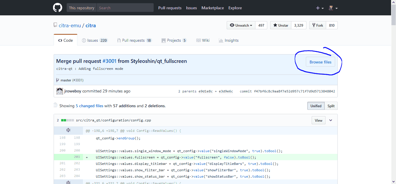The image size is (396, 184).
Task: Open the Issues tab
Action: coord(95,40)
